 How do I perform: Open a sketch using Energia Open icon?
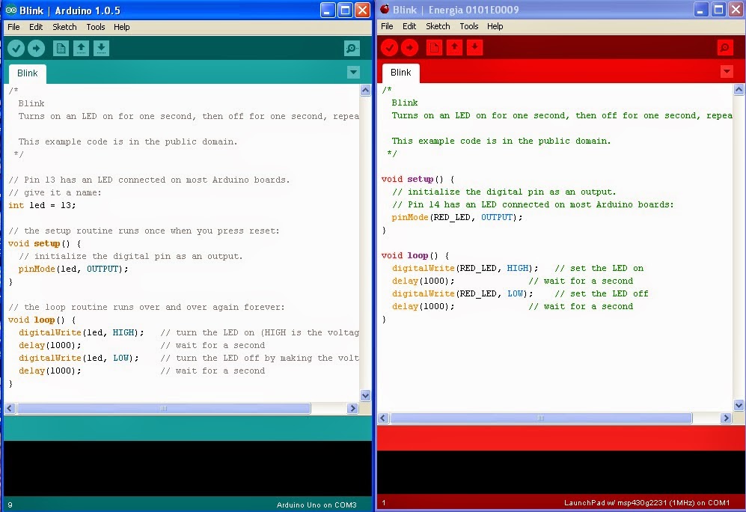(x=454, y=47)
